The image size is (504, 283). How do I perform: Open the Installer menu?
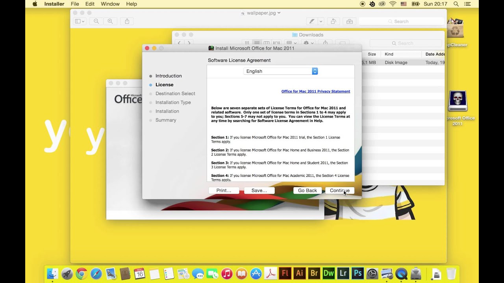(54, 4)
